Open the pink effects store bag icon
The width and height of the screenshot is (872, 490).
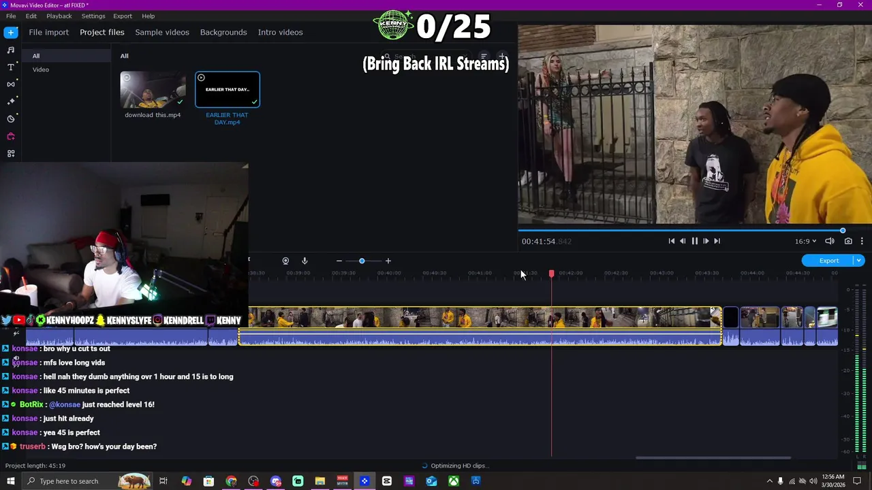(x=10, y=136)
